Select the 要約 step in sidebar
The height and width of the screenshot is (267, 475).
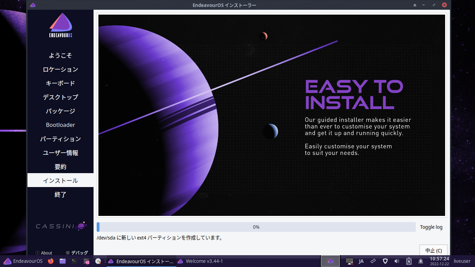click(61, 167)
